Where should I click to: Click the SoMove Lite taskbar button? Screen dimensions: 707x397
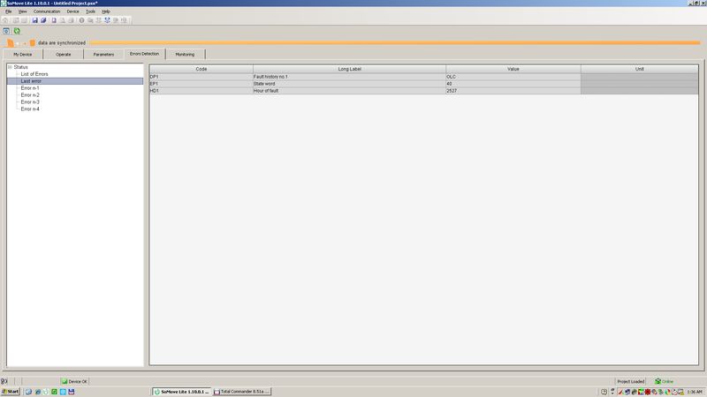pos(180,391)
